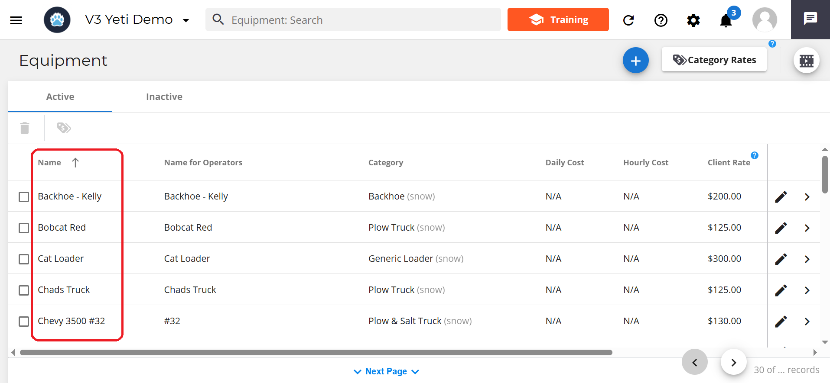
Task: Click the horizontal table scrollbar
Action: pos(316,352)
